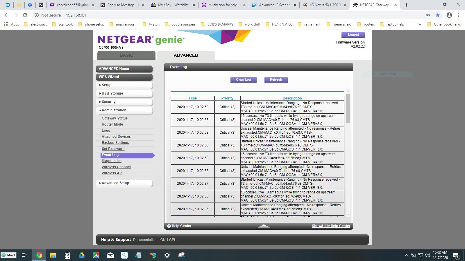Open the Google Chrome taskbar icon

tap(39, 255)
